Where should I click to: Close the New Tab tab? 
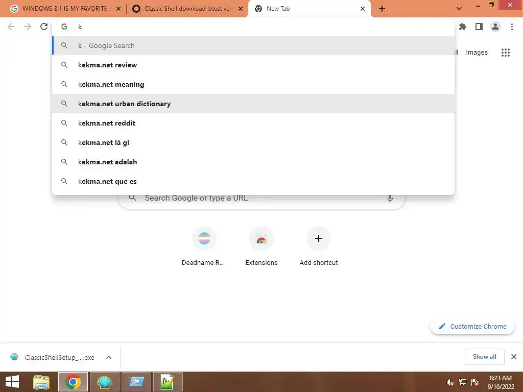tap(363, 9)
